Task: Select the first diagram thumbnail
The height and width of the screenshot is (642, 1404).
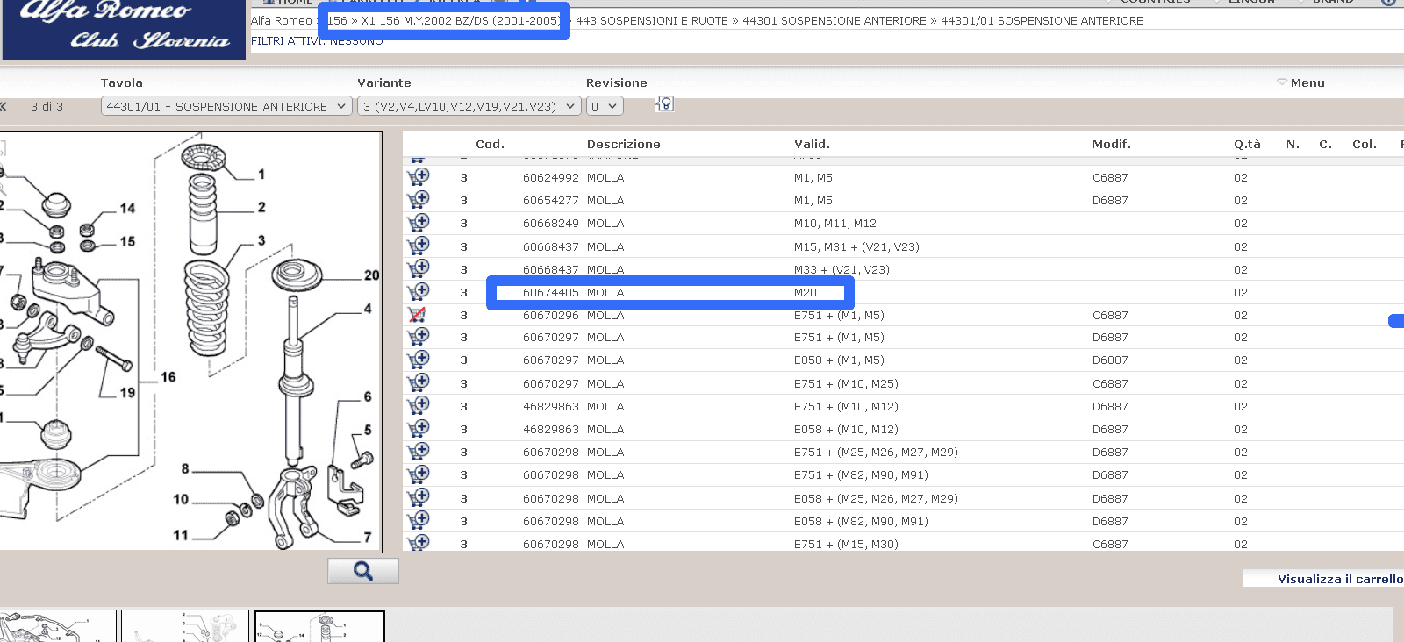Action: 57,626
